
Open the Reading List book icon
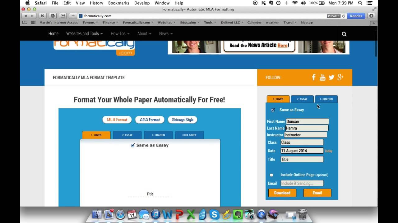coord(25,23)
